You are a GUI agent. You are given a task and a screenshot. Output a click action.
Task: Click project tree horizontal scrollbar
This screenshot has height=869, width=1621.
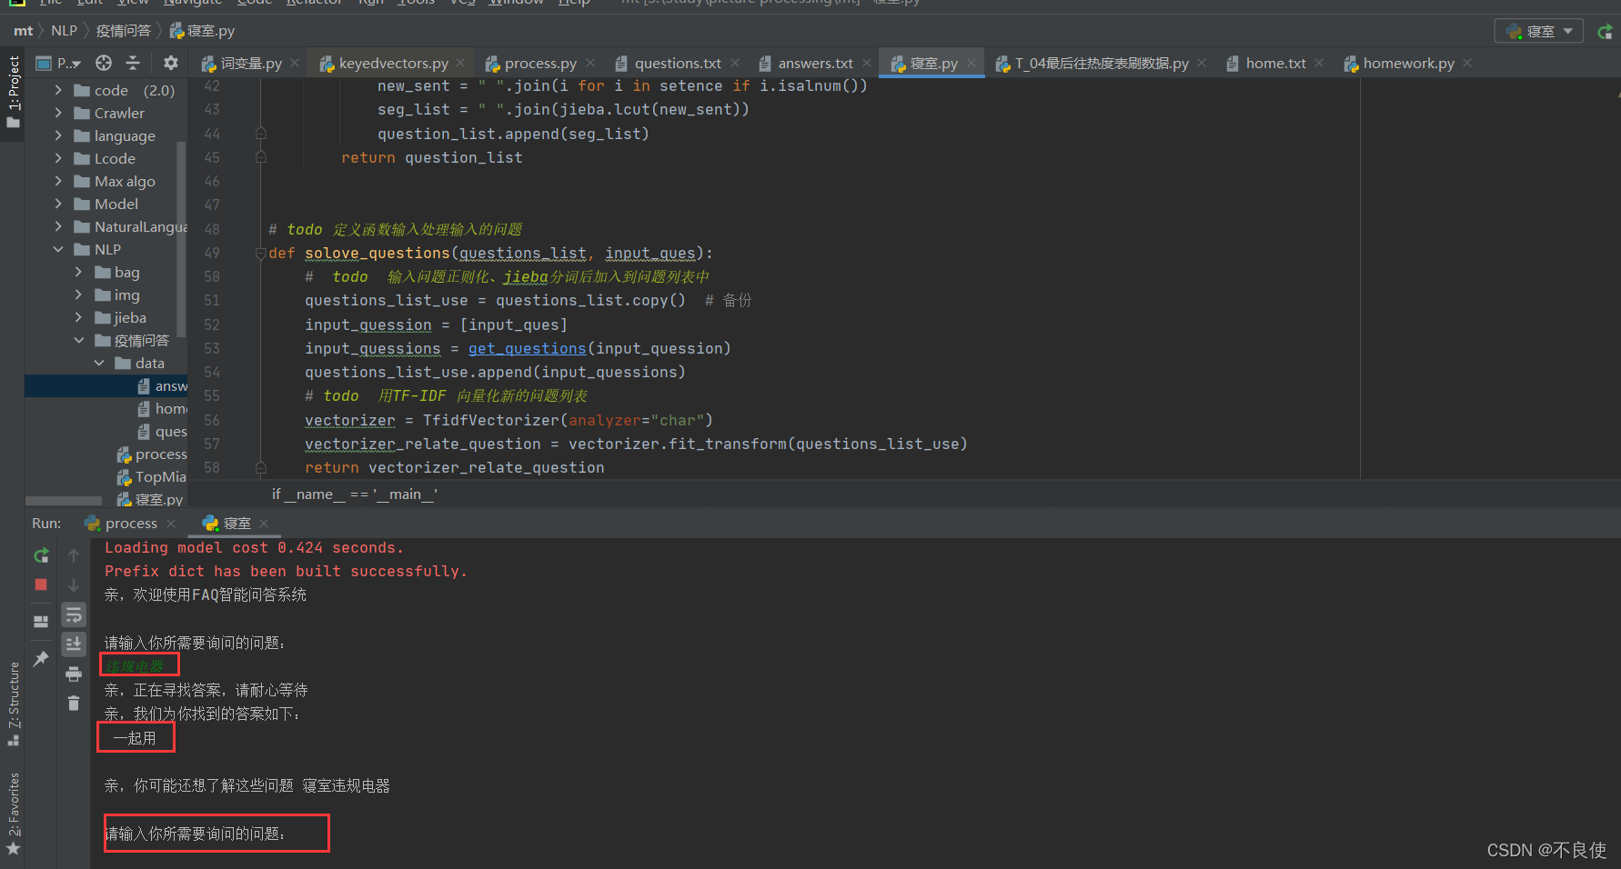click(64, 501)
